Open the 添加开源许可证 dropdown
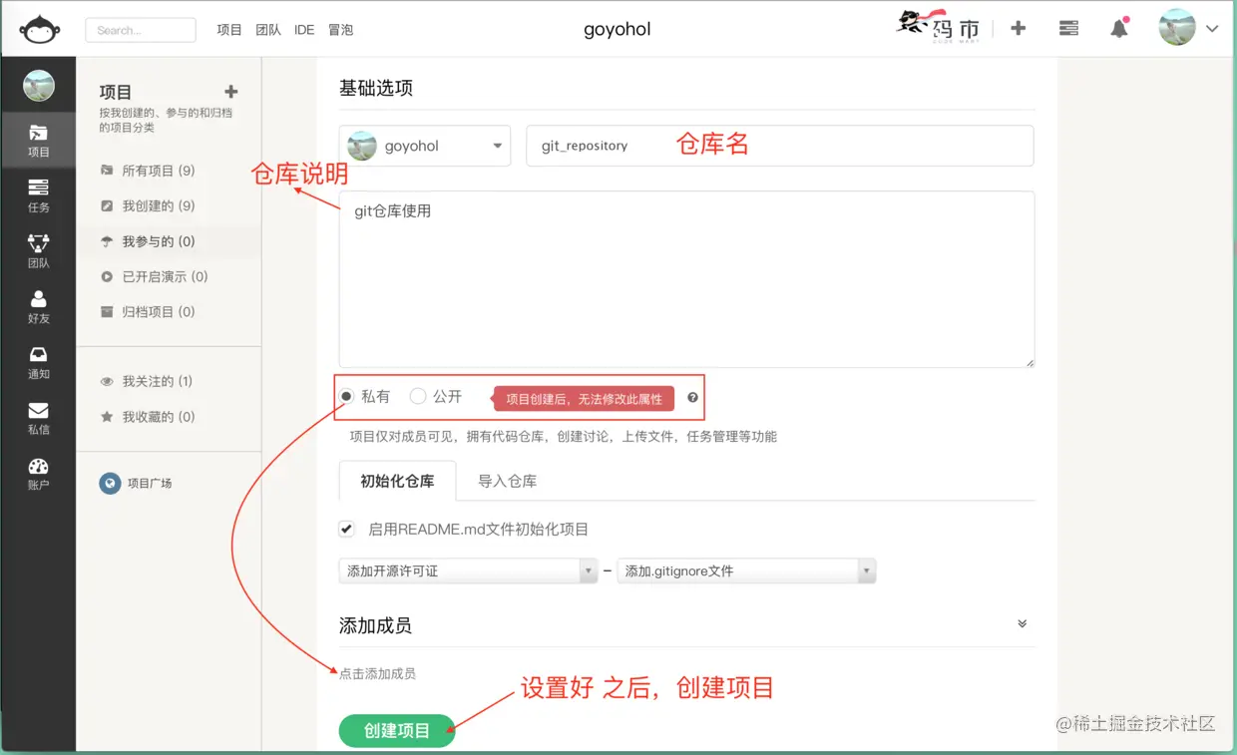Screen dimensions: 1237x755 click(467, 570)
